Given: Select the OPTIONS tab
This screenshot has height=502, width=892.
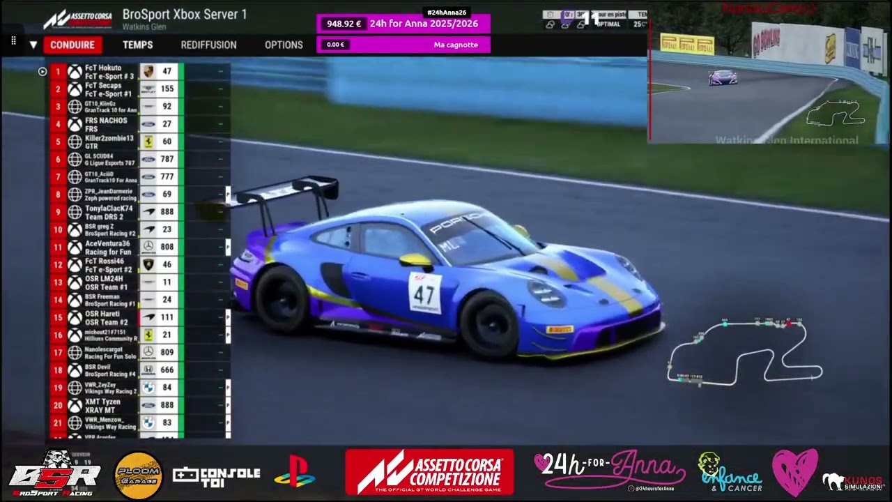Looking at the screenshot, I should (284, 45).
